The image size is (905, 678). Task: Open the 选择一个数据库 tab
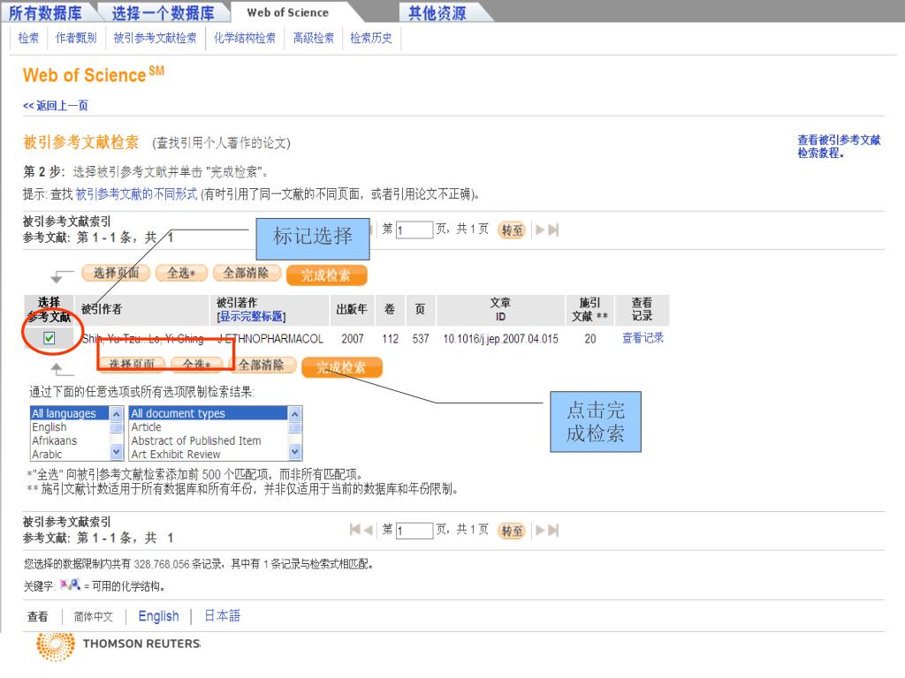tap(163, 12)
